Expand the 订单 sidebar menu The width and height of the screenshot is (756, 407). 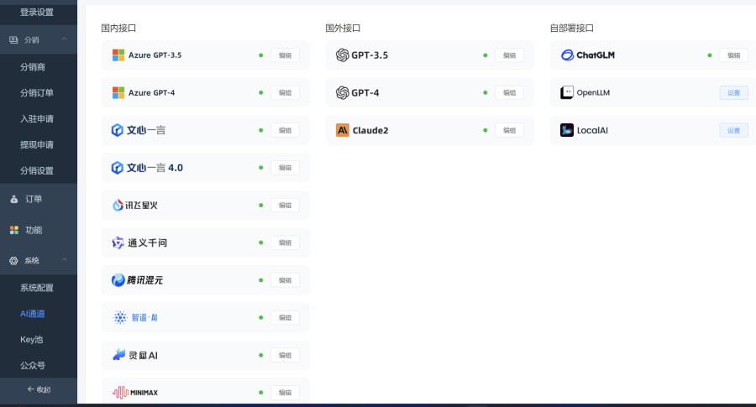point(34,199)
